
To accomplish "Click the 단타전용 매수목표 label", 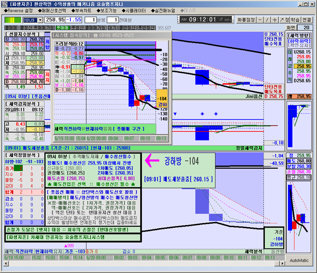I will point(274,41).
